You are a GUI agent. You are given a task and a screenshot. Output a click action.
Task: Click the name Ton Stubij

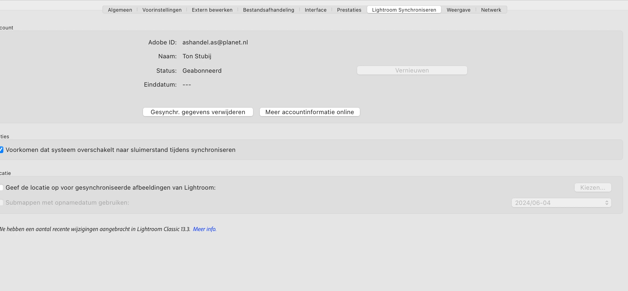click(197, 56)
